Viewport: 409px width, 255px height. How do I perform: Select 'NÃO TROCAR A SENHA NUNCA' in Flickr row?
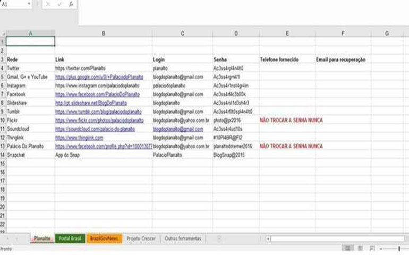[x=291, y=120]
